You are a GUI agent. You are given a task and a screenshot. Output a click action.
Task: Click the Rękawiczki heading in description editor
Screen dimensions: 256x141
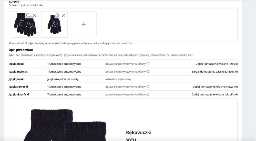pyautogui.click(x=139, y=132)
